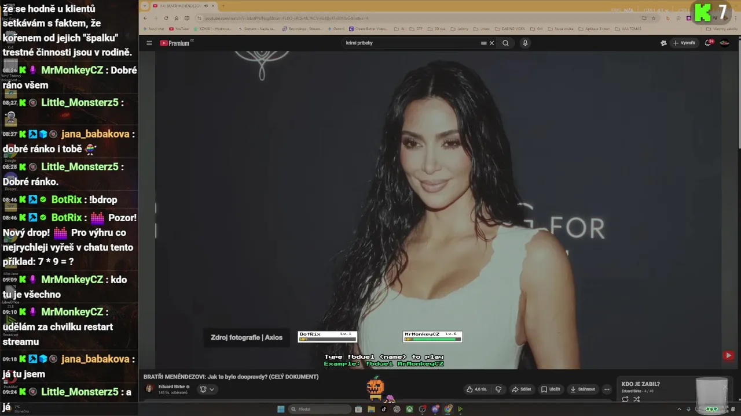Open Xbox app from the taskbar

tap(409, 409)
